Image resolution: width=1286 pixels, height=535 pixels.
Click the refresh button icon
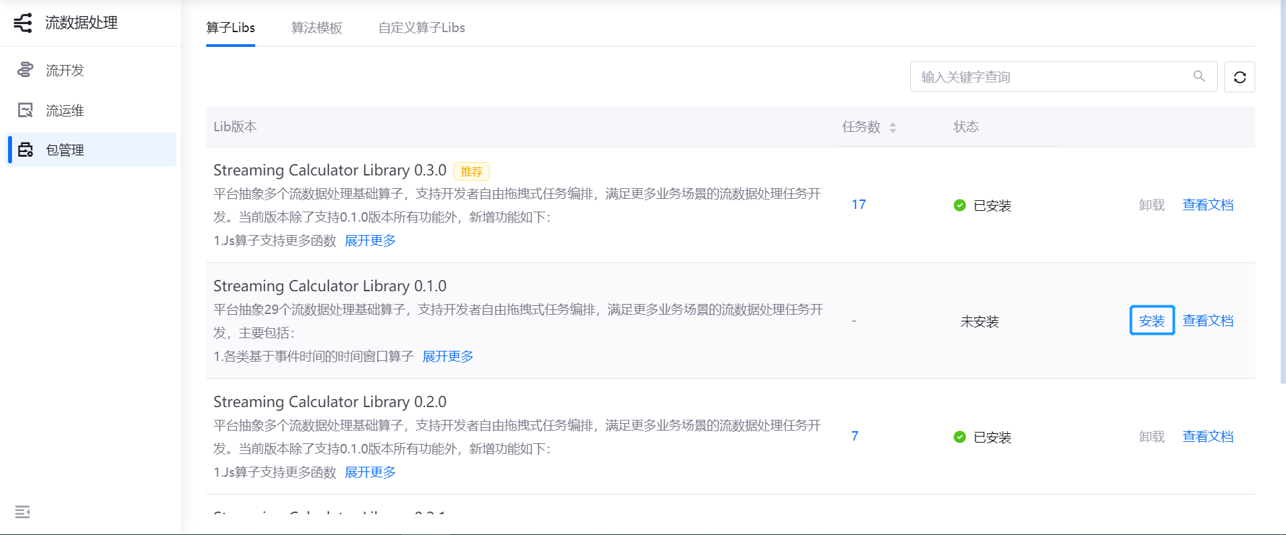(1240, 77)
